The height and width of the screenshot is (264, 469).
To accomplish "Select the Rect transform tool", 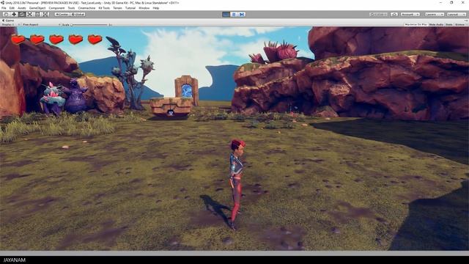I will (37, 15).
